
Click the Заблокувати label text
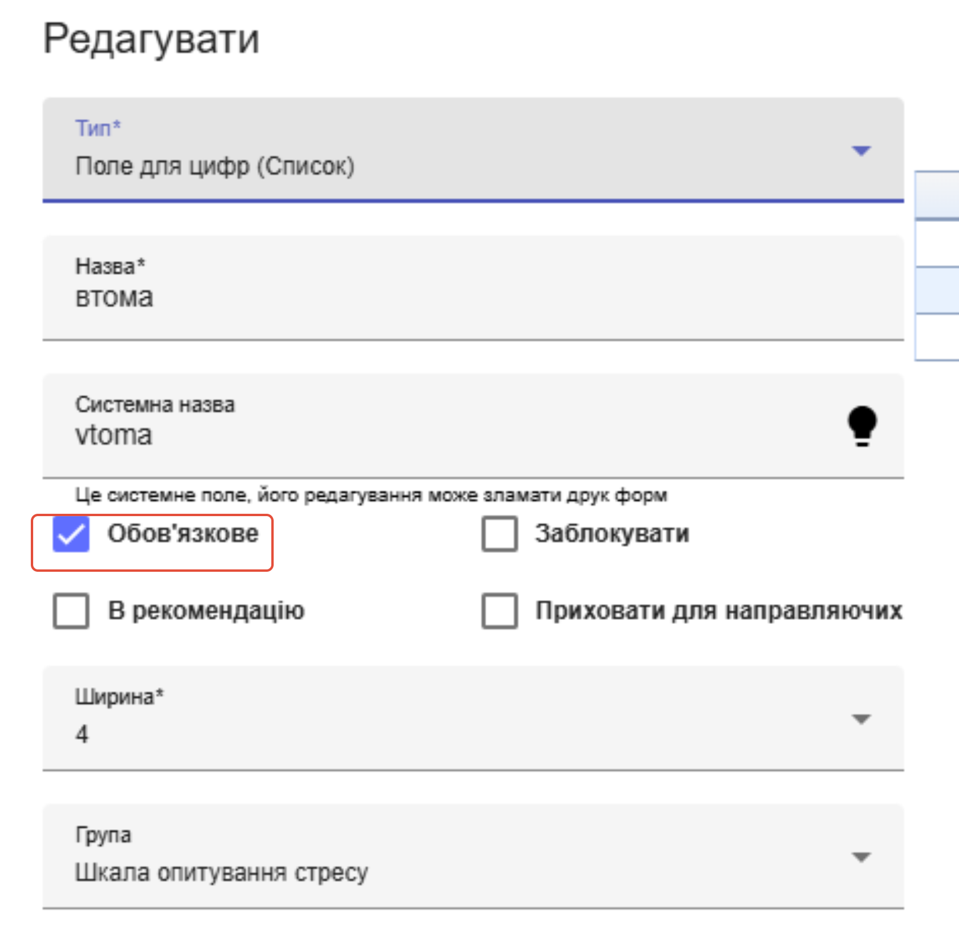click(612, 534)
